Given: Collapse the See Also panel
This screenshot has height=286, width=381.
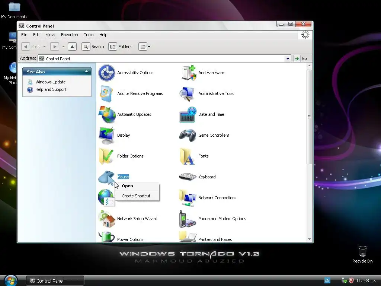Looking at the screenshot, I should pos(86,72).
